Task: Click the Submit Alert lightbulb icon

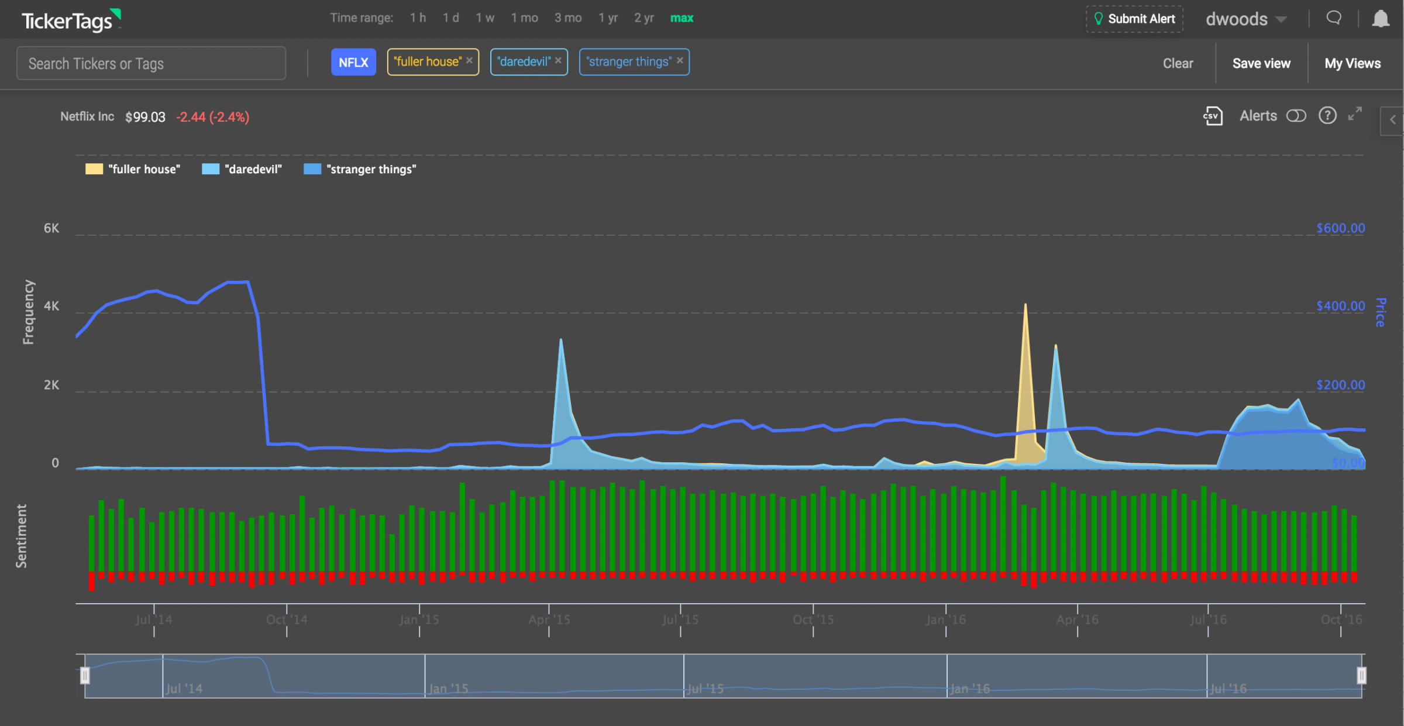Action: tap(1098, 19)
